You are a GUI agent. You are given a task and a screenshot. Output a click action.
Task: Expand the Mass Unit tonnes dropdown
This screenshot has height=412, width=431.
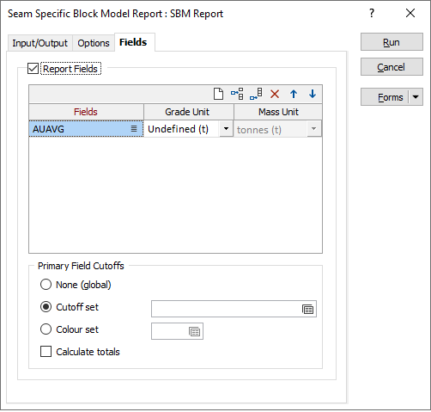(313, 129)
